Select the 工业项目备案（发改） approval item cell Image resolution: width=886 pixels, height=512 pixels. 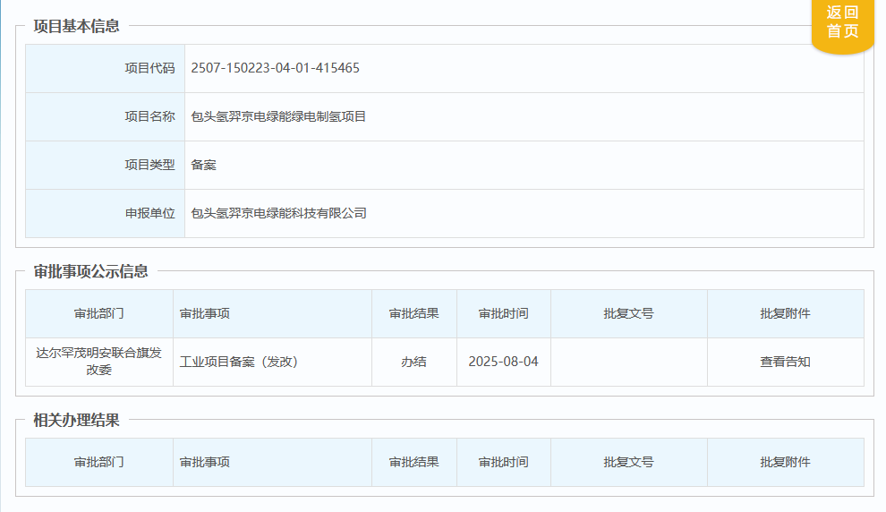(x=238, y=362)
